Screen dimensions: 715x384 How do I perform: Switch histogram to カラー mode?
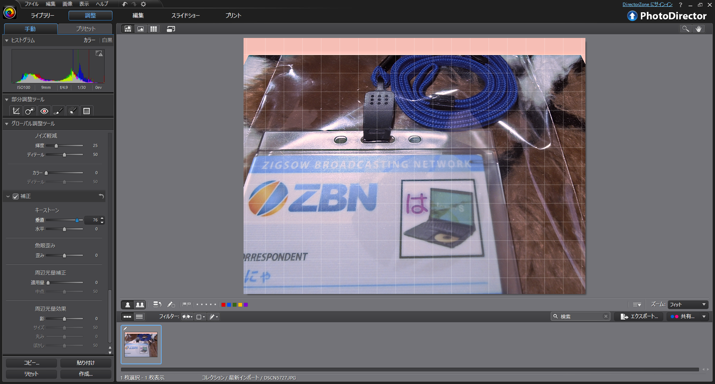point(89,40)
